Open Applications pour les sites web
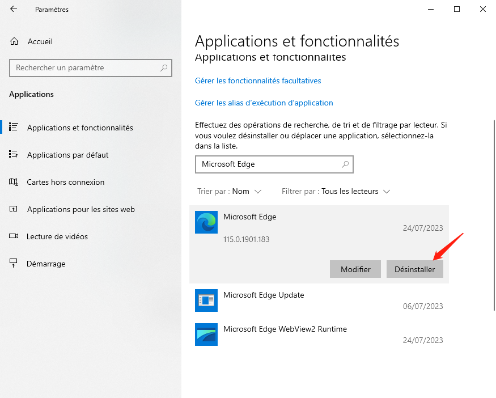Screen dimensions: 496x398 (x=80, y=209)
